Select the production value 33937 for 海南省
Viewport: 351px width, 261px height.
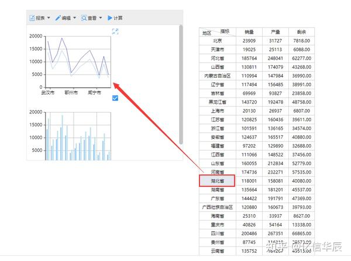tap(276, 216)
